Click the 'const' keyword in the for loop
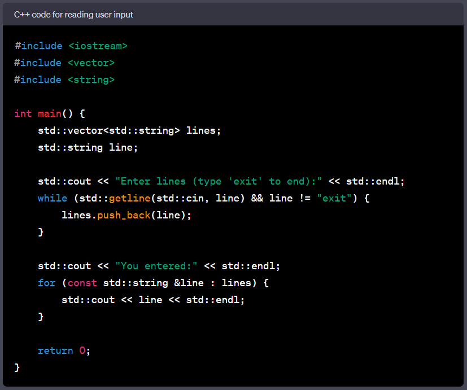 81,283
